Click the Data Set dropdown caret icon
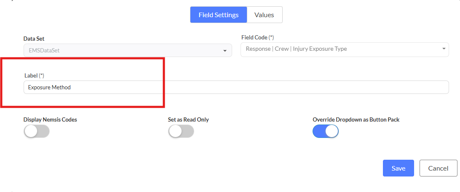This screenshot has height=192, width=460. 225,51
